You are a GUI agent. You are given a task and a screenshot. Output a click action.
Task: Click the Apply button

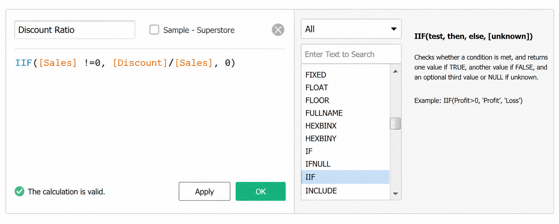tap(205, 191)
